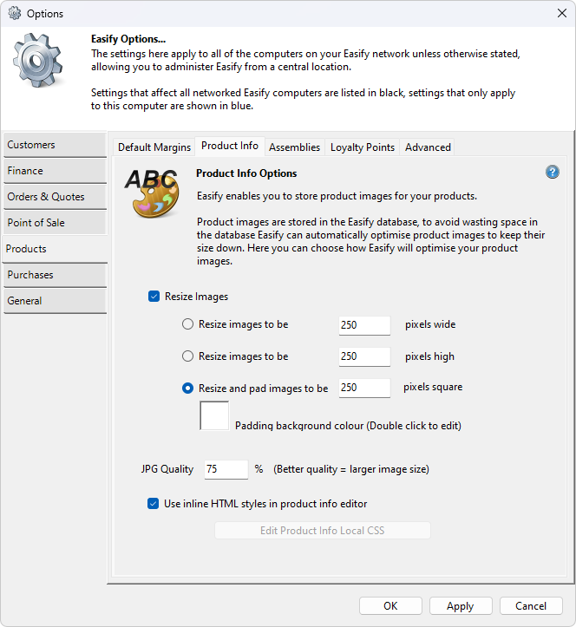
Task: Click the pixels square size field
Action: click(364, 388)
